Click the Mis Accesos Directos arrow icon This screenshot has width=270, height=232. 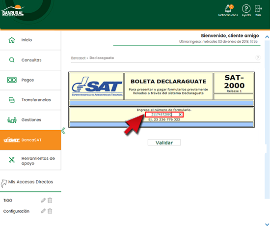(4, 183)
